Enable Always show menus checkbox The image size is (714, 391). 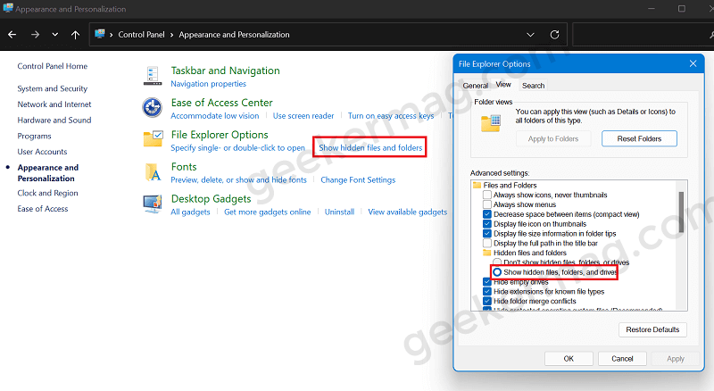click(x=487, y=204)
